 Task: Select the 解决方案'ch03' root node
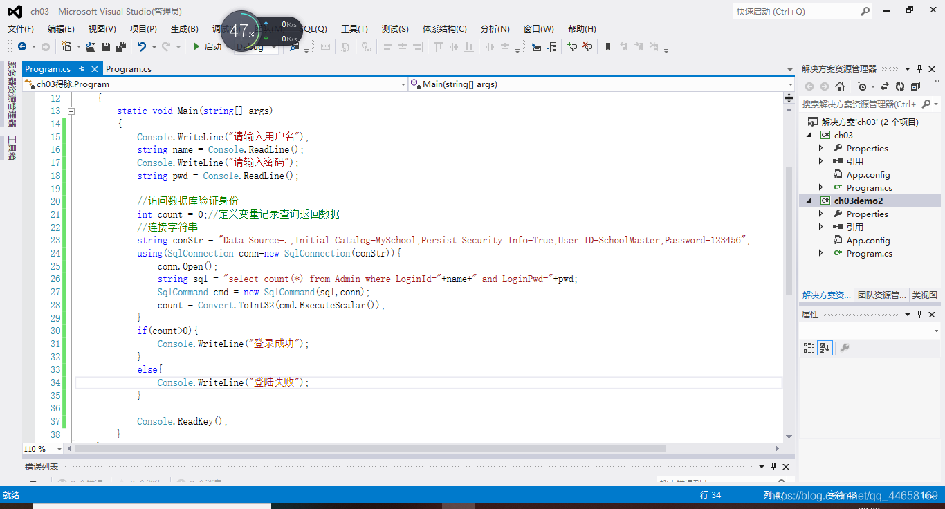(x=863, y=122)
